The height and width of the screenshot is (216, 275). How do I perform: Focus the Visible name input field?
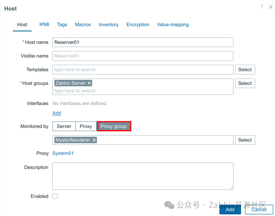pyautogui.click(x=143, y=56)
